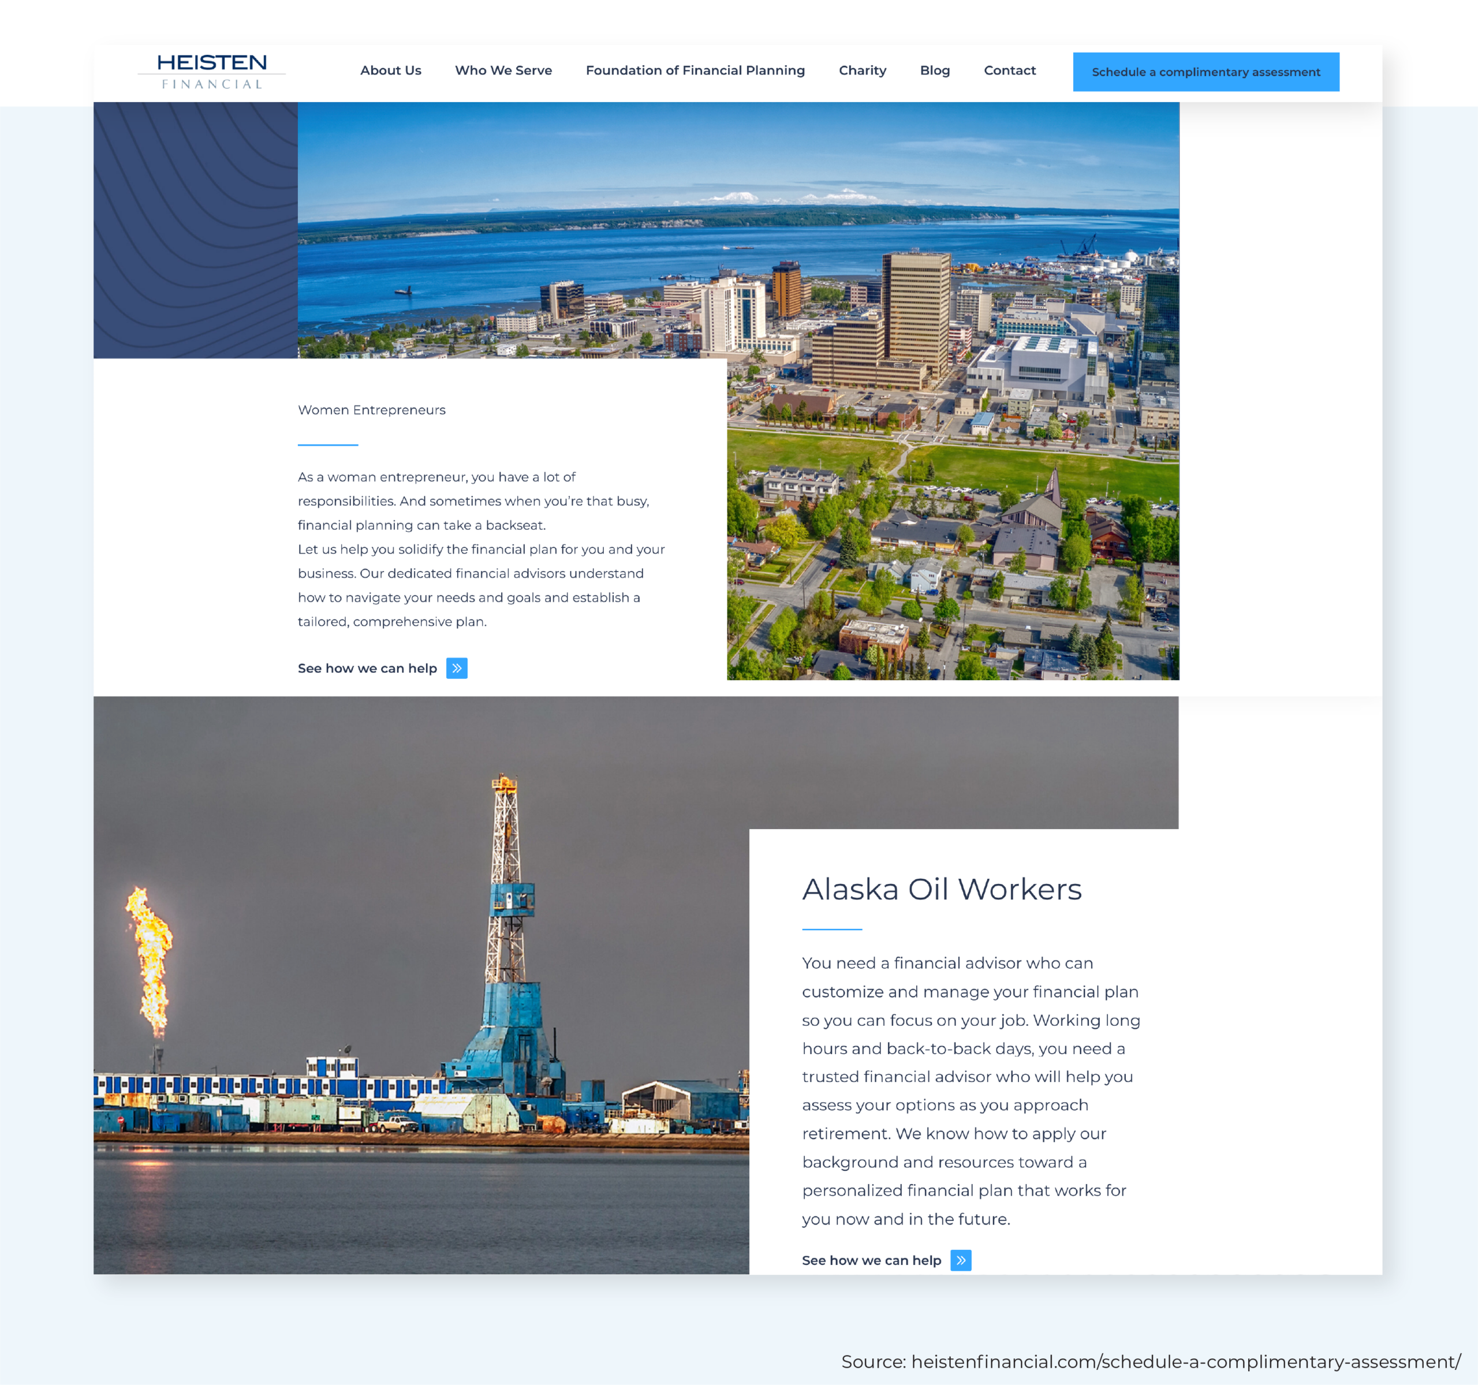Click the arrow icon under Women Entrepreneurs
1478x1385 pixels.
tap(457, 669)
